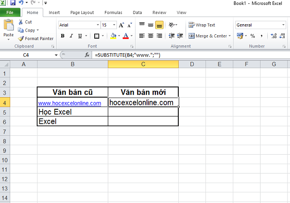
Task: Open the Clipboard pane launcher
Action: pyautogui.click(x=53, y=46)
